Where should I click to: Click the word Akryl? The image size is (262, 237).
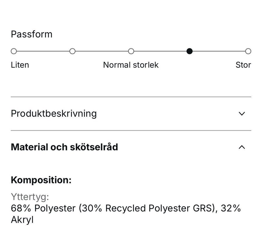(22, 220)
